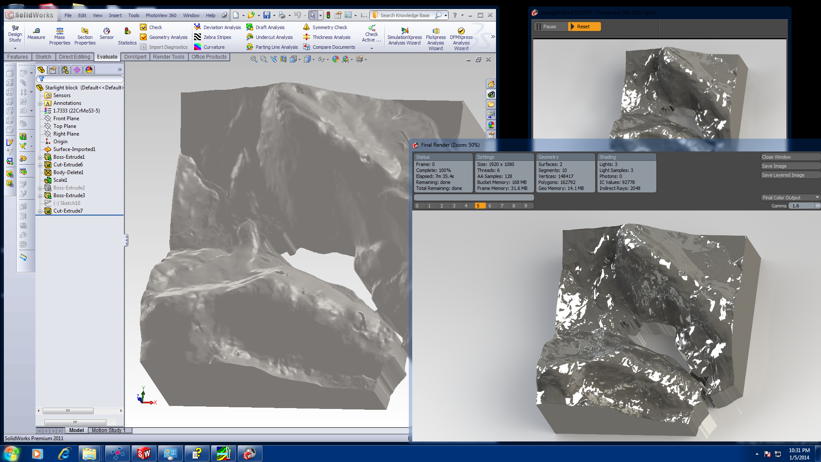
Task: Open the Final Color Output dropdown
Action: tap(790, 198)
